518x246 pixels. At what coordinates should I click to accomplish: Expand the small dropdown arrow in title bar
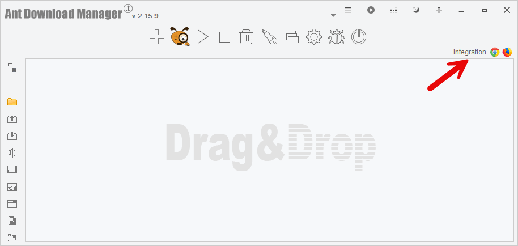pyautogui.click(x=333, y=15)
